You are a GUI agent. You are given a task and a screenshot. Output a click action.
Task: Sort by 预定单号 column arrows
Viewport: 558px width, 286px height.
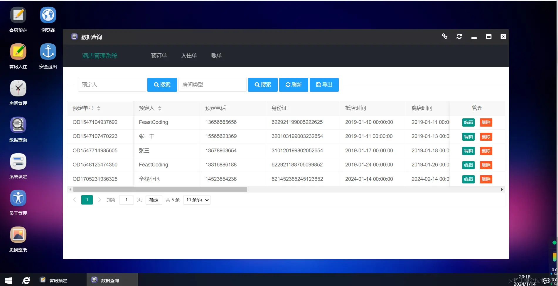(99, 108)
